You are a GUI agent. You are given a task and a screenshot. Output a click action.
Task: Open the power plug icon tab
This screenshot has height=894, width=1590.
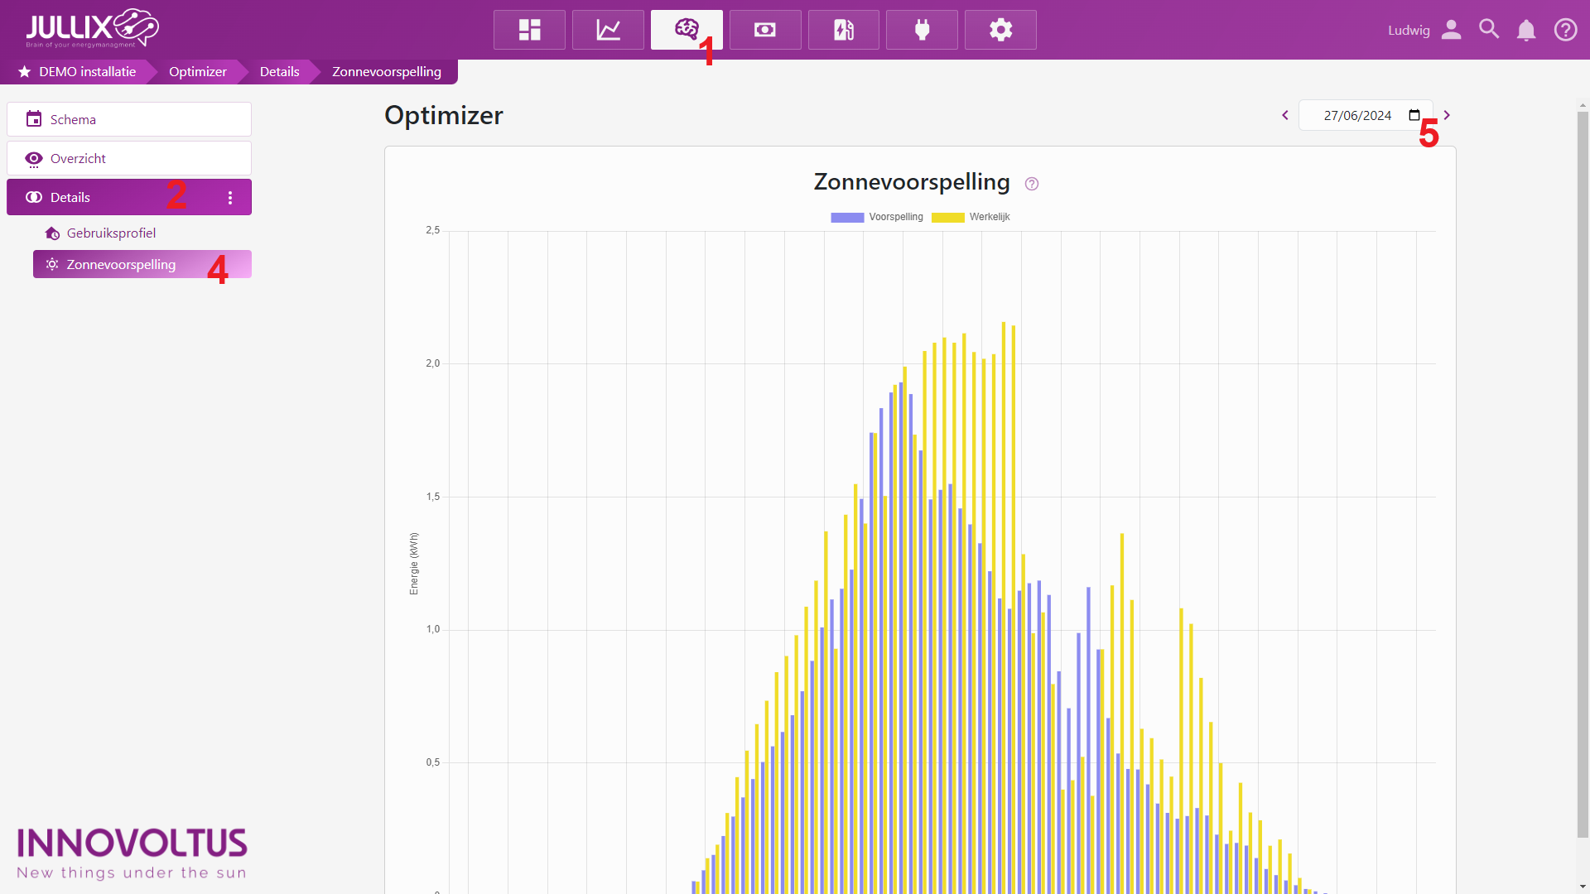coord(922,30)
